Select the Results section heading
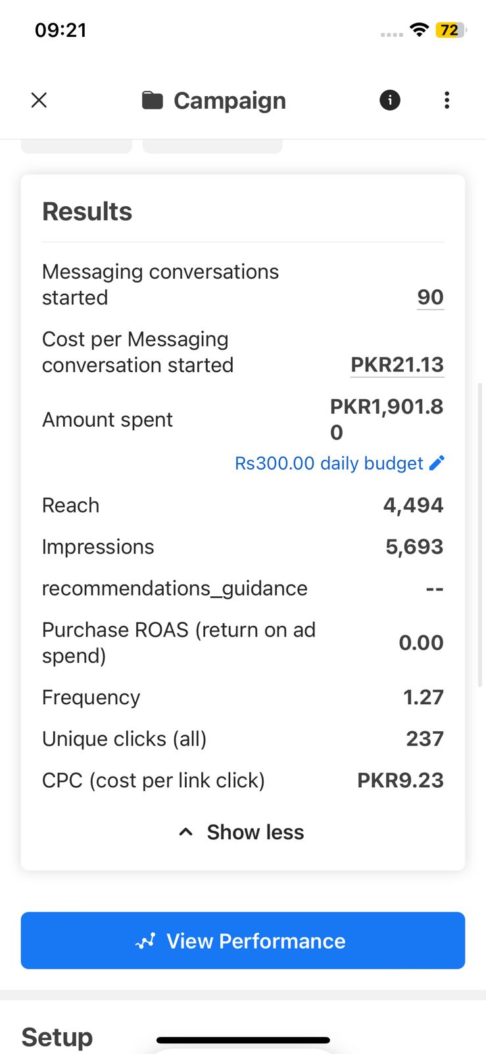486x1054 pixels. pos(87,211)
